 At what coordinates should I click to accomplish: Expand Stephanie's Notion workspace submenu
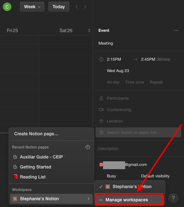pos(51,199)
